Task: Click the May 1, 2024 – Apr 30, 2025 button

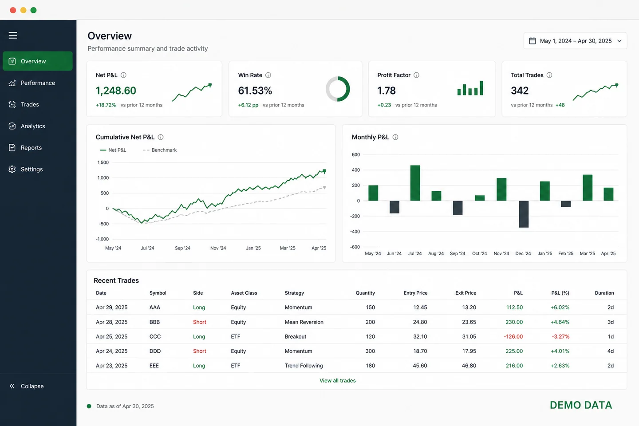Action: (x=575, y=41)
